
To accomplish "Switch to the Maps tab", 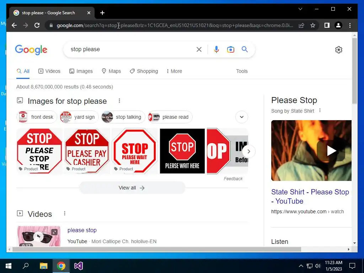I will pyautogui.click(x=111, y=71).
